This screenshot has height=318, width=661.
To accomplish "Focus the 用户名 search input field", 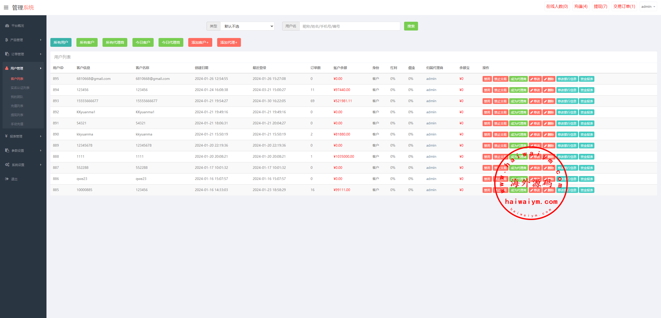I will (350, 26).
